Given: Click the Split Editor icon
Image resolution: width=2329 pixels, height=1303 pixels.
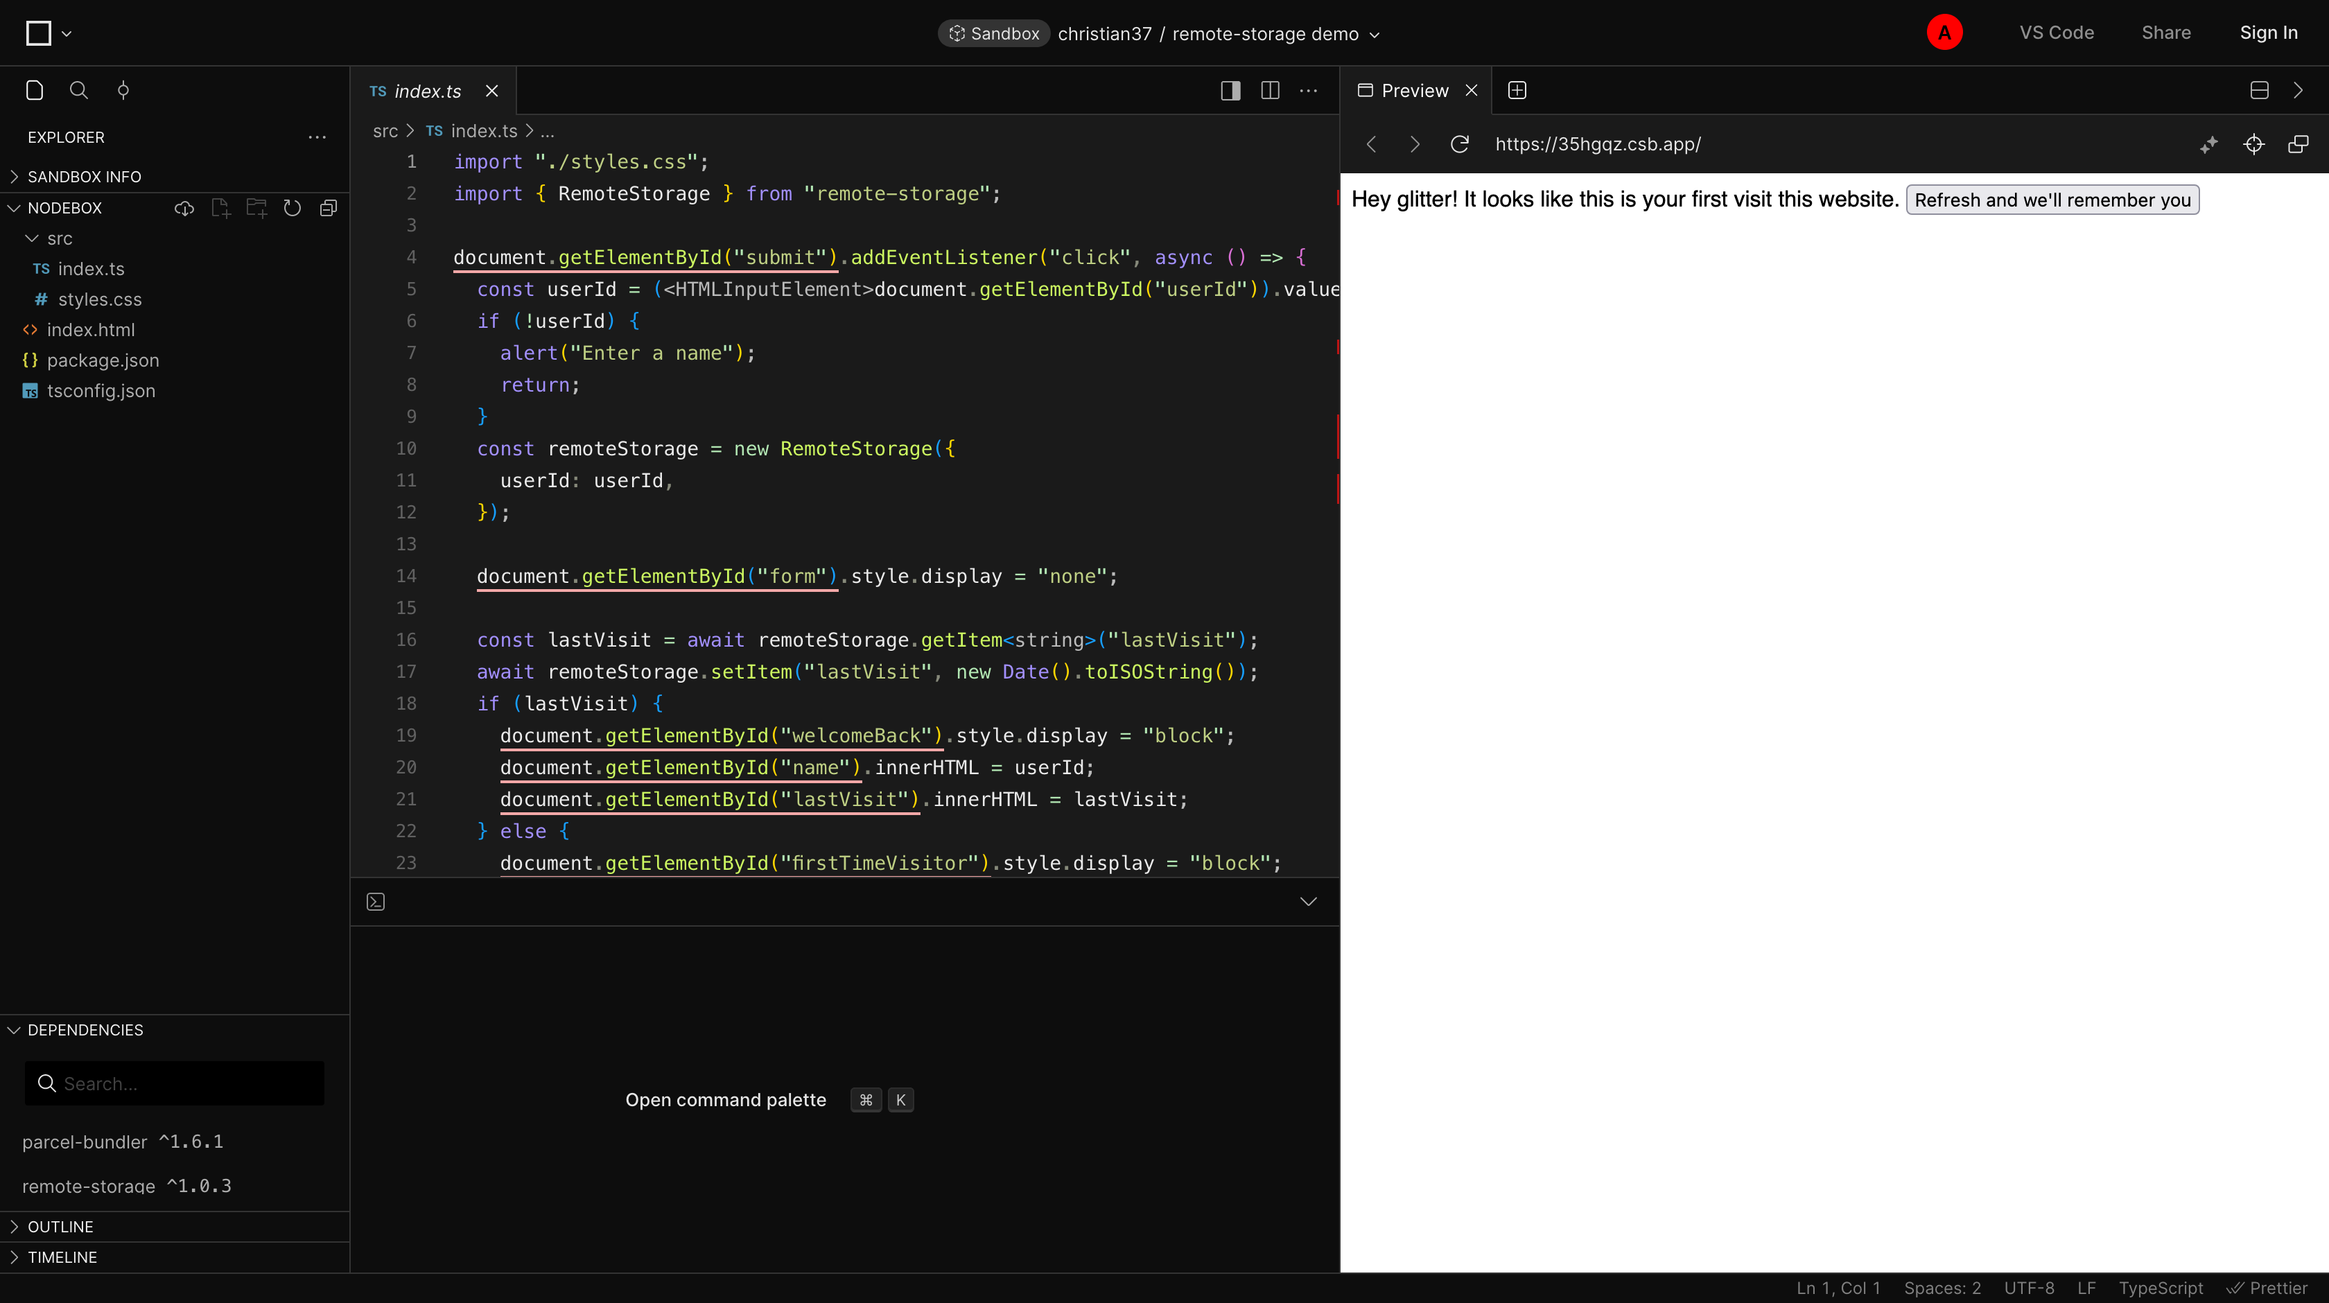Looking at the screenshot, I should click(1271, 90).
